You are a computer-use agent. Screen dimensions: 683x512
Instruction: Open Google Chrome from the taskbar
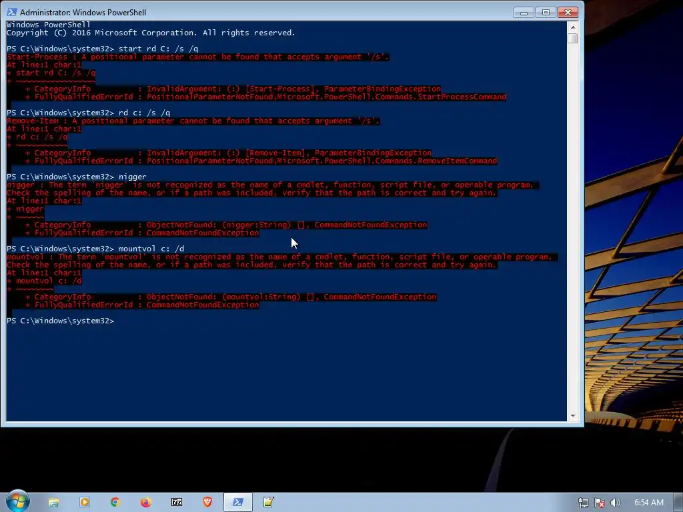[x=115, y=503]
